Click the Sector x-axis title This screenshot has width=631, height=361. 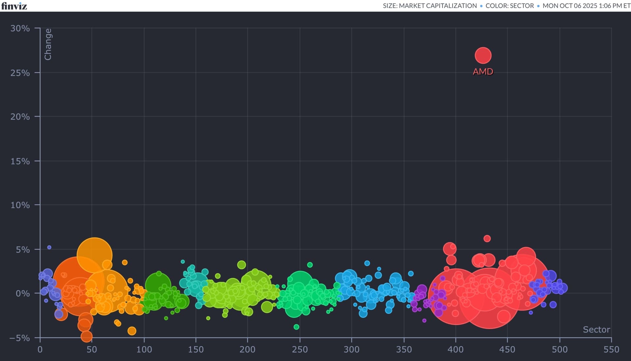click(596, 329)
